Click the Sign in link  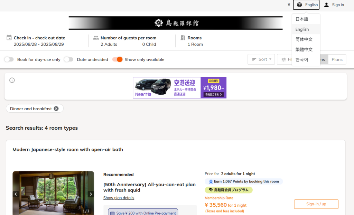pyautogui.click(x=338, y=5)
